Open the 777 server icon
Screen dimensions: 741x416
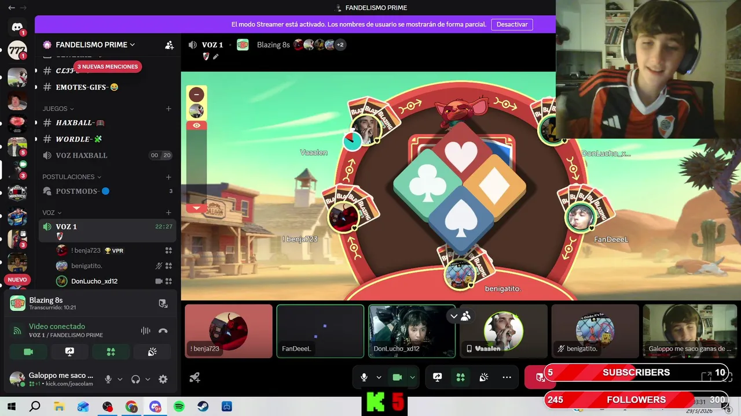coord(17,51)
